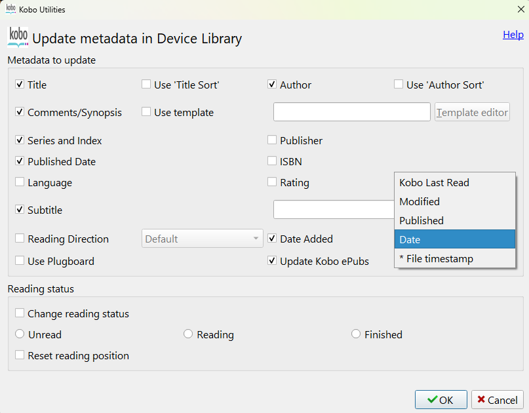Open the Help link

point(513,34)
